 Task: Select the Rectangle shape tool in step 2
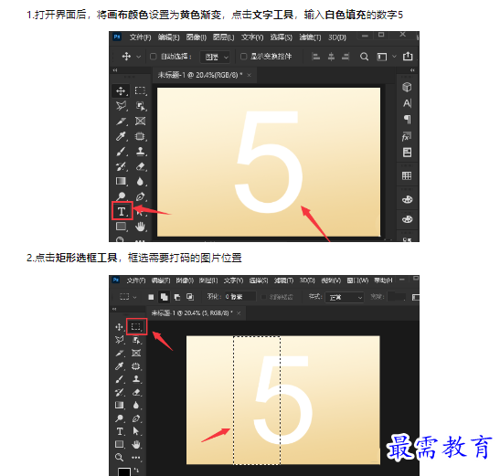[x=119, y=444]
